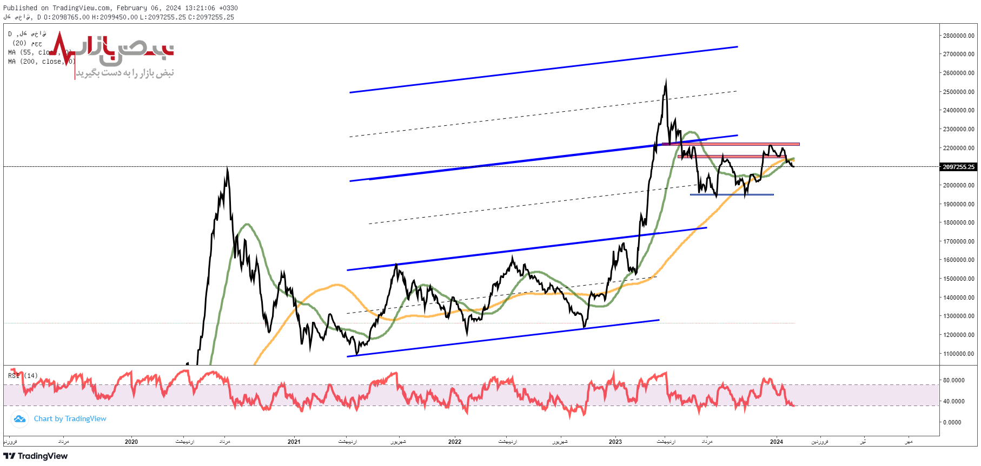Click the TradingView cloud icon badge
The image size is (981, 466).
(19, 418)
